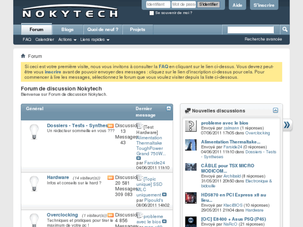Click the S'identifier login button

point(208,4)
